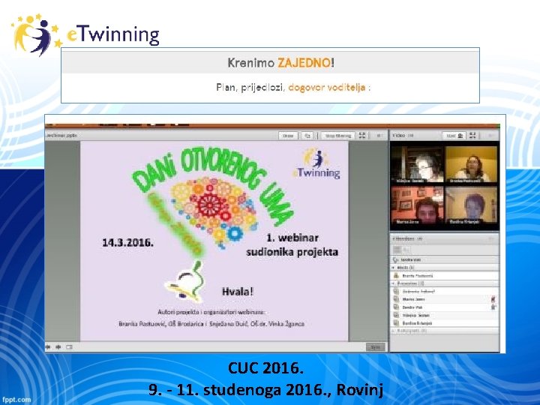
Task: Switch to the attendee list view icon
Action: tap(397, 249)
